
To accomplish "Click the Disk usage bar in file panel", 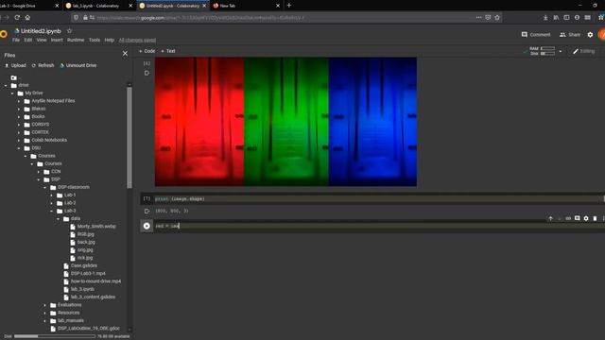I will click(x=55, y=336).
